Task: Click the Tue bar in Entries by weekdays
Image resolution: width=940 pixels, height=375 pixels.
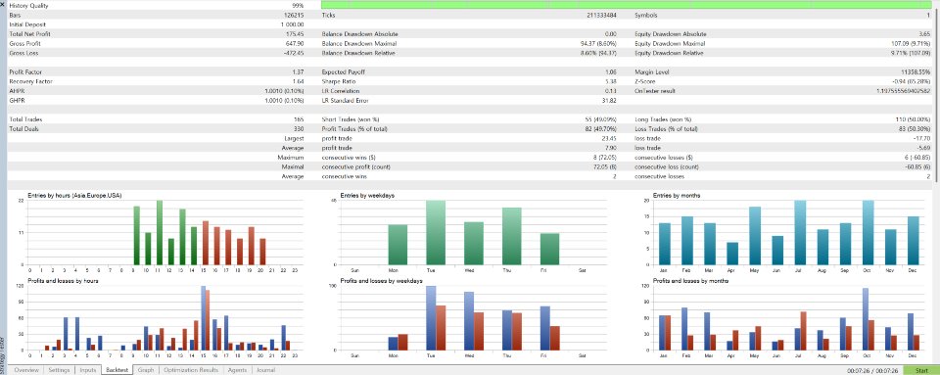Action: 435,232
